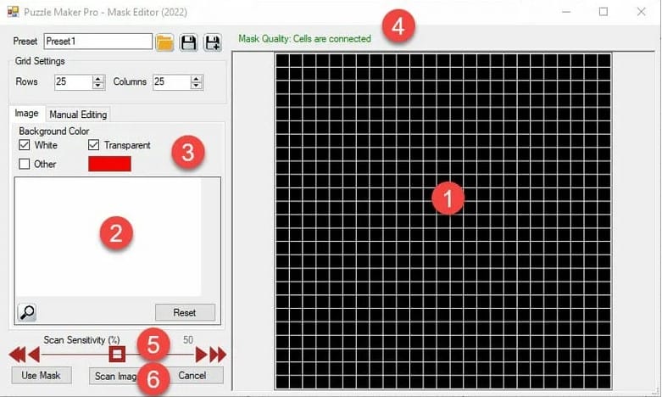The width and height of the screenshot is (662, 397).
Task: Switch to the Manual Editing tab
Action: point(77,115)
